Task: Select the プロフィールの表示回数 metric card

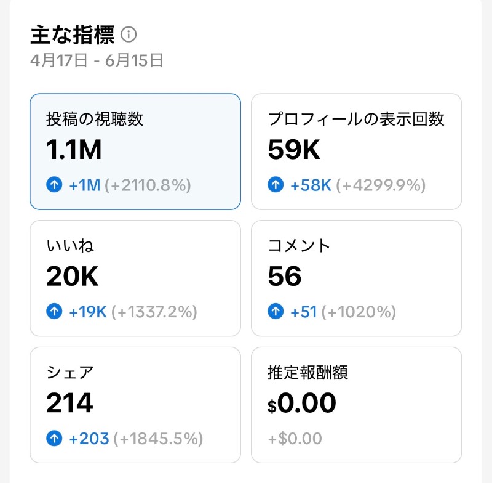Action: tap(357, 152)
